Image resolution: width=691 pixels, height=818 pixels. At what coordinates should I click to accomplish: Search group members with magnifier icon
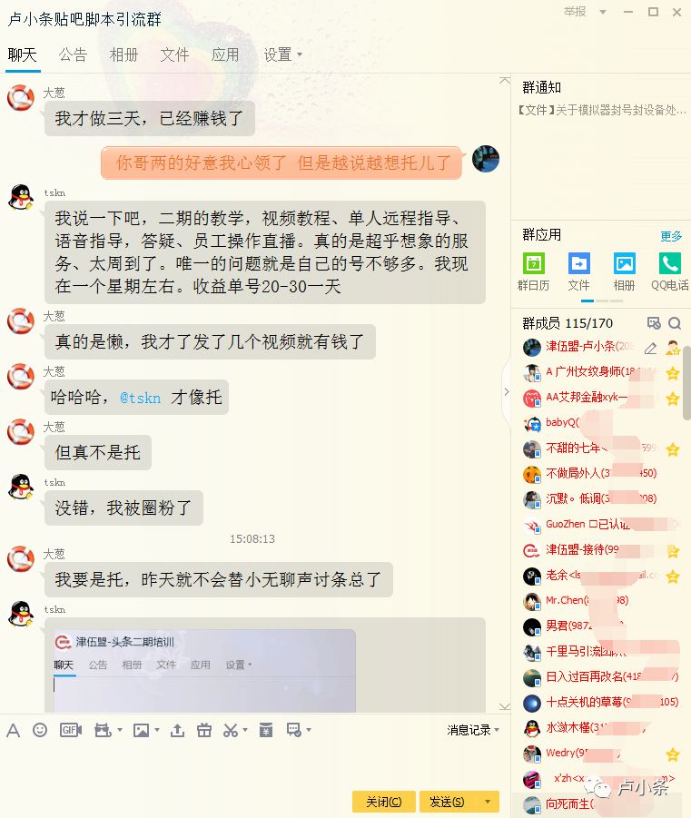point(675,323)
